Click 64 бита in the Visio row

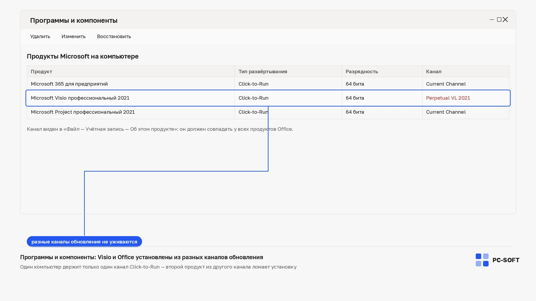tap(355, 98)
